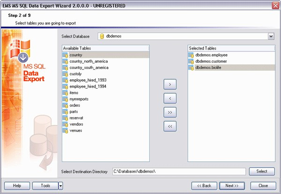This screenshot has width=281, height=194.
Task: Click the table icon beside employee_hired_1994
Action: click(66, 86)
